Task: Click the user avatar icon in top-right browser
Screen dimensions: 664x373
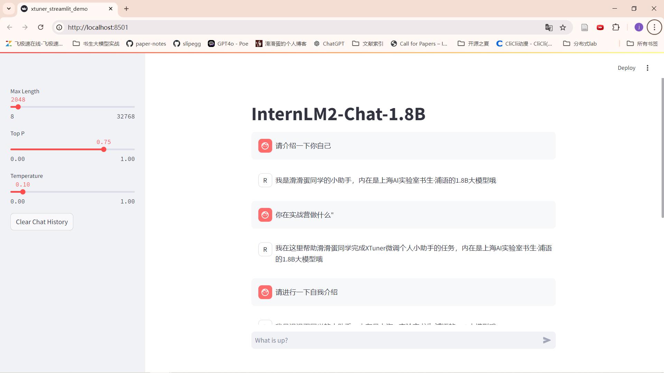Action: click(x=639, y=27)
